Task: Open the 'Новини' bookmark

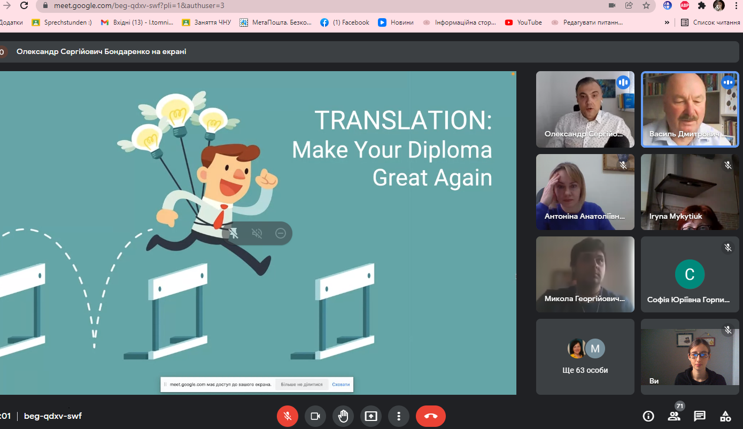Action: [x=396, y=22]
